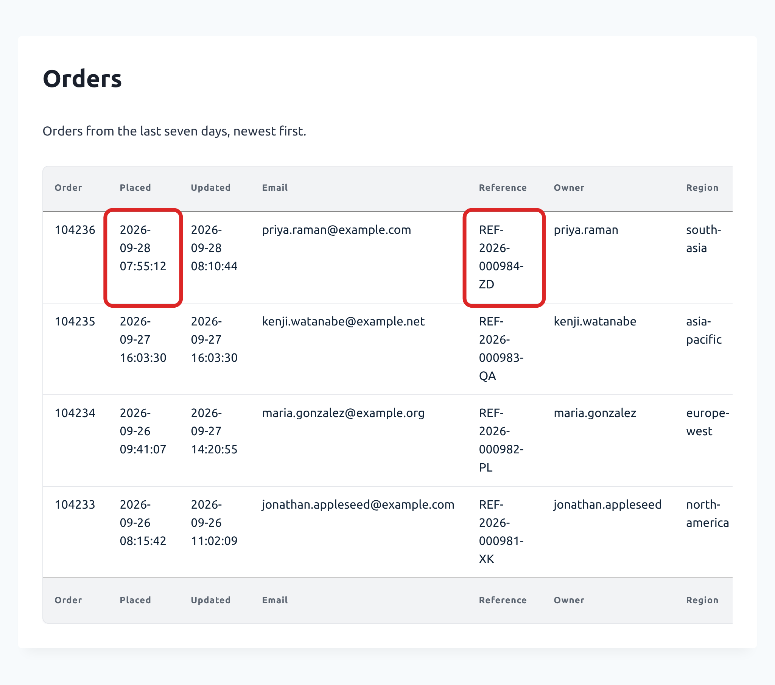Image resolution: width=775 pixels, height=685 pixels.
Task: Click owner maria.gonzalez
Action: tap(595, 413)
